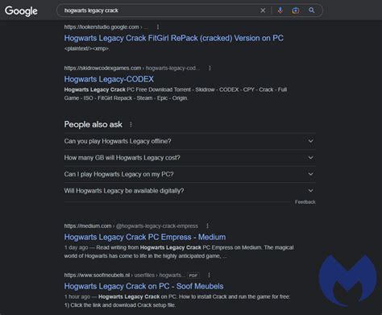Open three-dot menu for skidrowcodexgames.com result
The width and height of the screenshot is (382, 315).
tap(210, 68)
